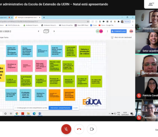
Task: Open Microsoft Word from the taskbar
Action: 40,114
